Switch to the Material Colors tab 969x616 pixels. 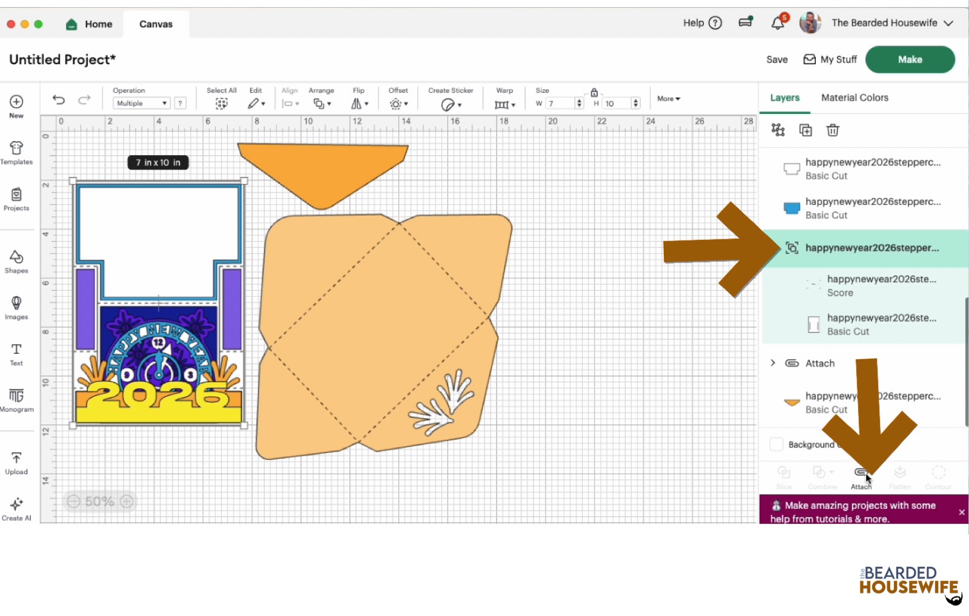click(x=855, y=98)
